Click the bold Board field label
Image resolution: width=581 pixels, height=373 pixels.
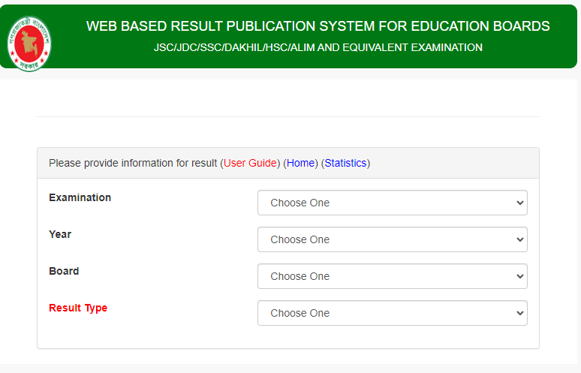tap(64, 271)
